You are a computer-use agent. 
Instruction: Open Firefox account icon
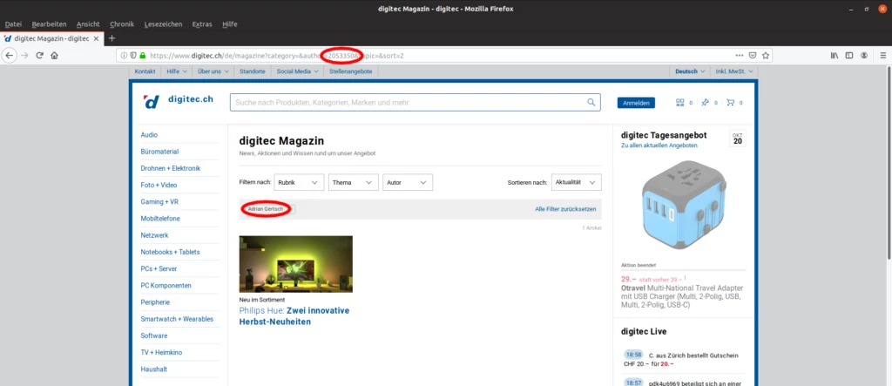pyautogui.click(x=864, y=56)
